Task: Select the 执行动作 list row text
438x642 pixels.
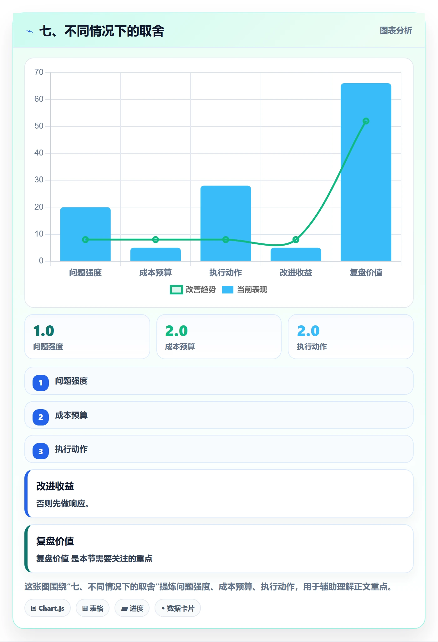Action: tap(71, 449)
